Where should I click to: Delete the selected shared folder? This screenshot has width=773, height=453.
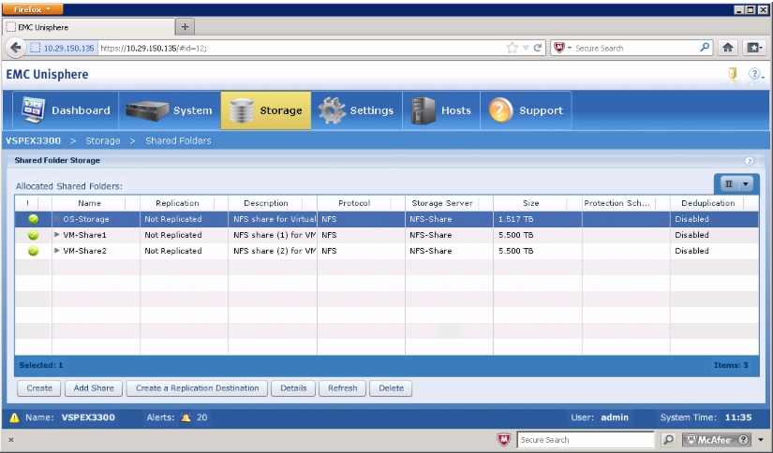tap(391, 388)
